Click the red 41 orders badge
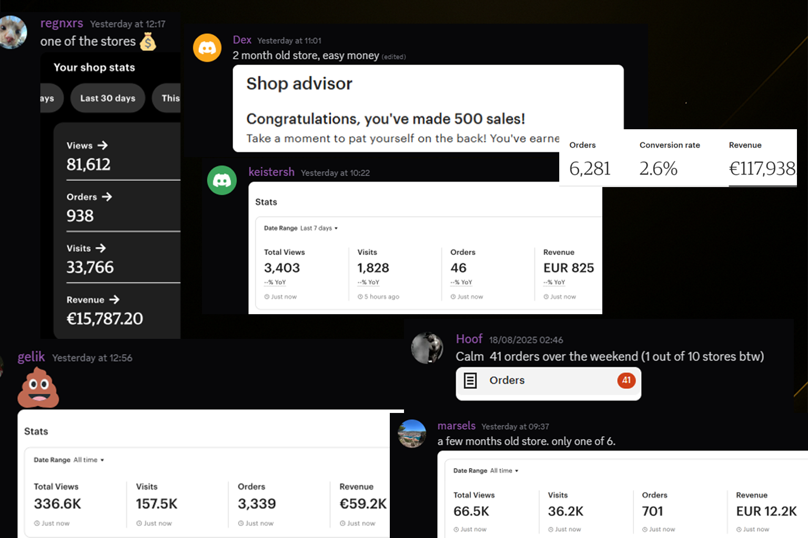The width and height of the screenshot is (808, 538). click(626, 380)
